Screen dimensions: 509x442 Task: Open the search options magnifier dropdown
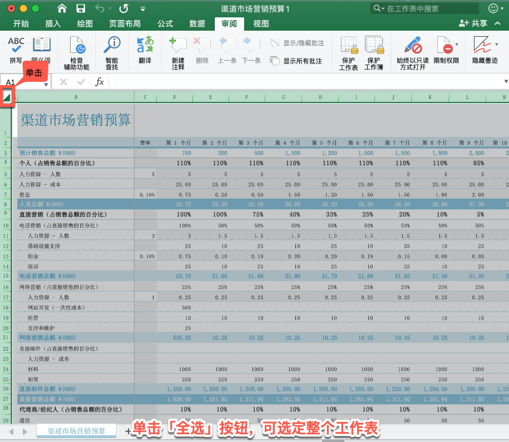378,8
